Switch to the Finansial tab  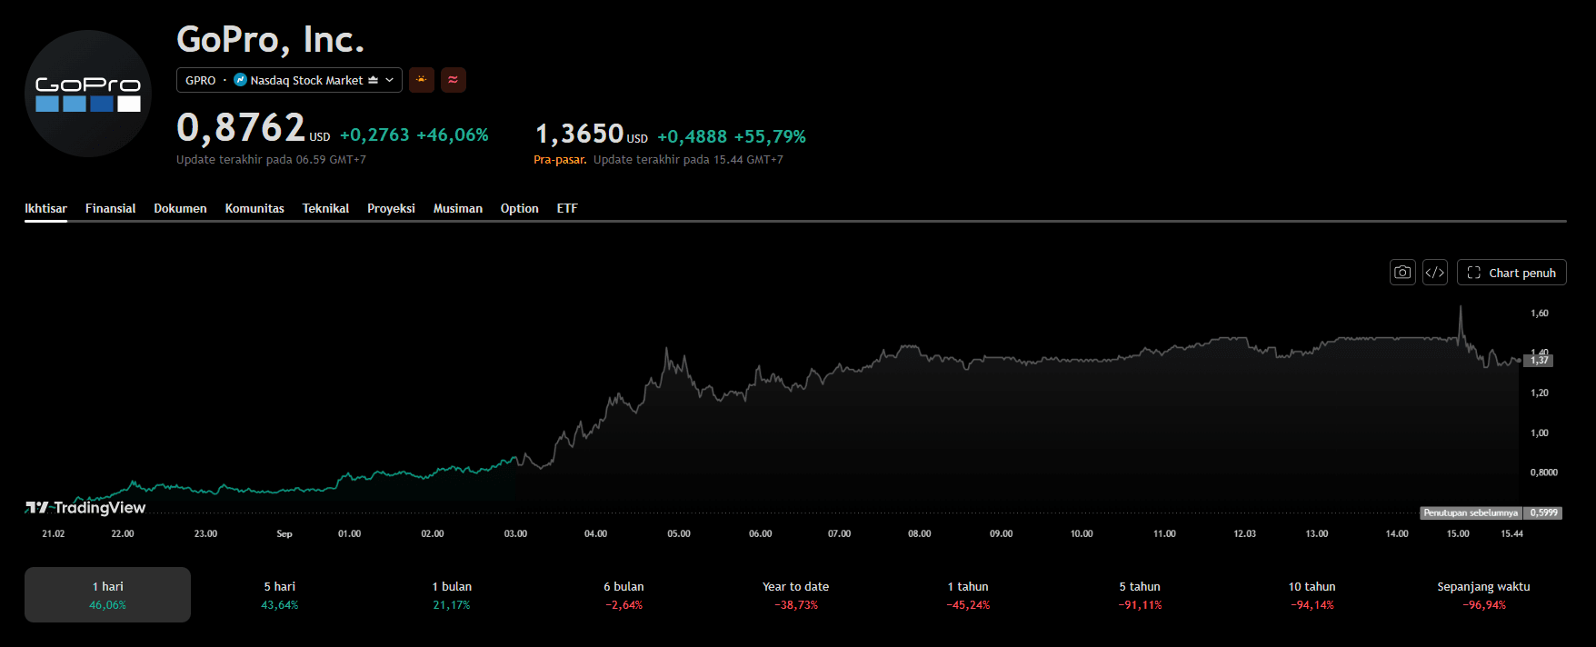click(x=110, y=208)
